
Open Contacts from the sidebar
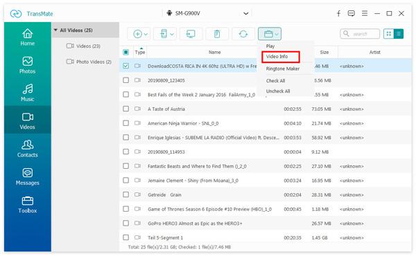click(27, 149)
